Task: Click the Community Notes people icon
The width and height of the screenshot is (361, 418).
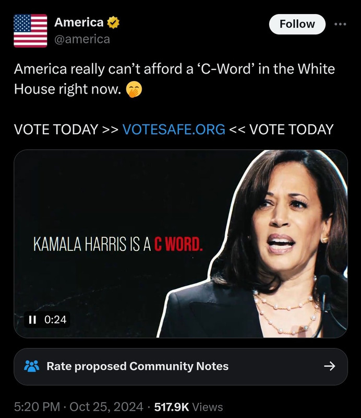Action: [x=32, y=366]
